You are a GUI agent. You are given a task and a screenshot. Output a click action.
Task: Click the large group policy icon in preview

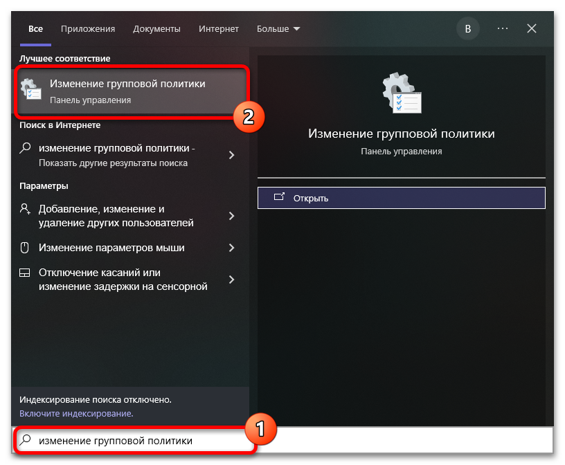(402, 93)
